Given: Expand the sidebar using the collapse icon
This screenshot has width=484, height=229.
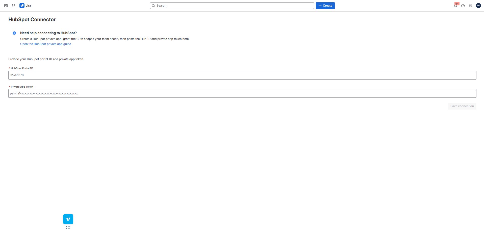Looking at the screenshot, I should pos(6,6).
